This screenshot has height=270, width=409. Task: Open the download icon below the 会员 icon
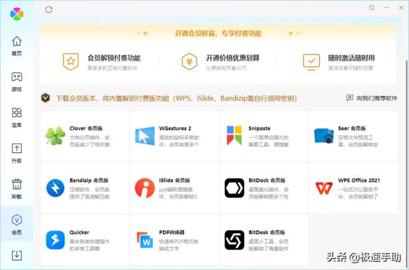click(16, 256)
